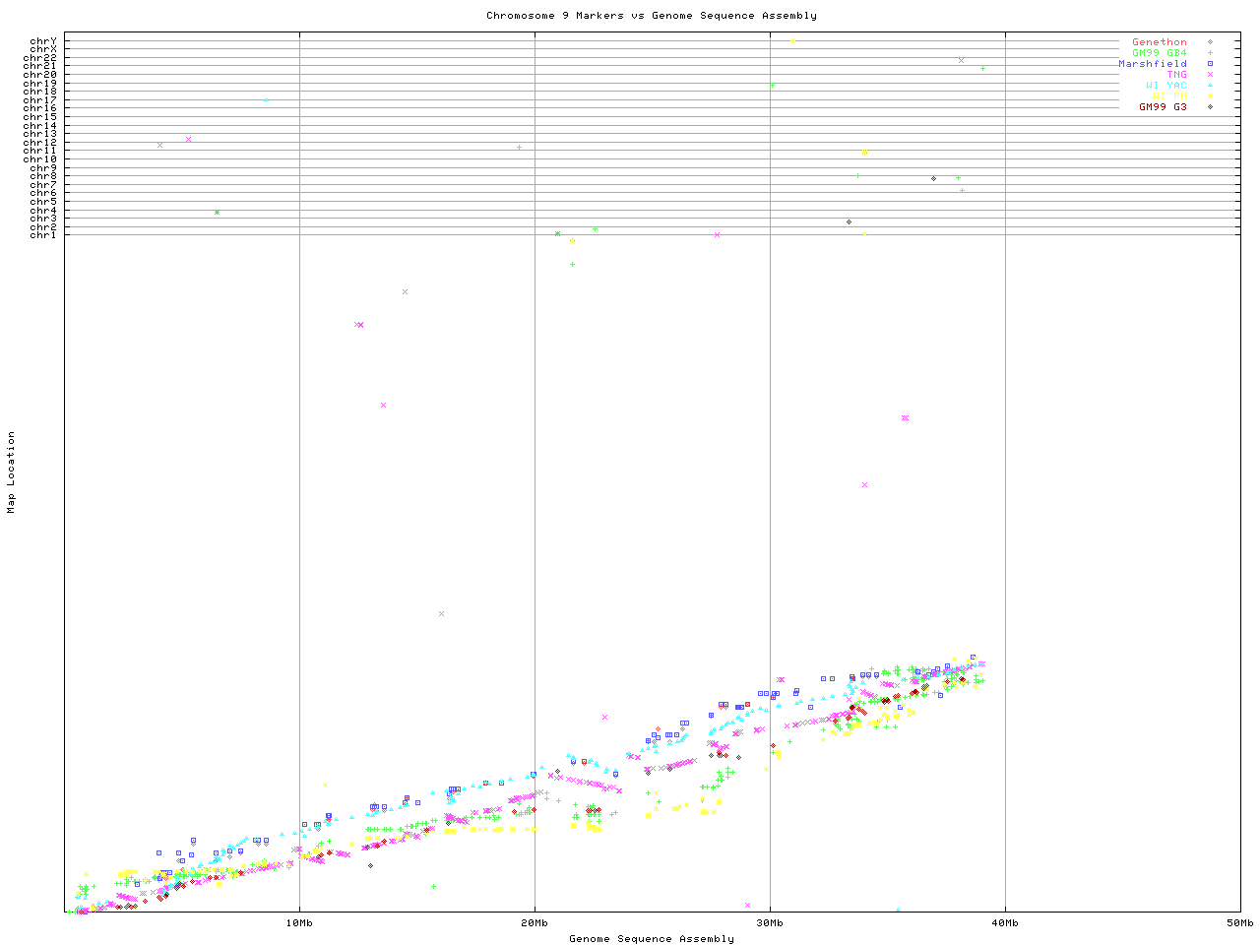Click the chart title text
1260x945 pixels.
click(x=651, y=16)
